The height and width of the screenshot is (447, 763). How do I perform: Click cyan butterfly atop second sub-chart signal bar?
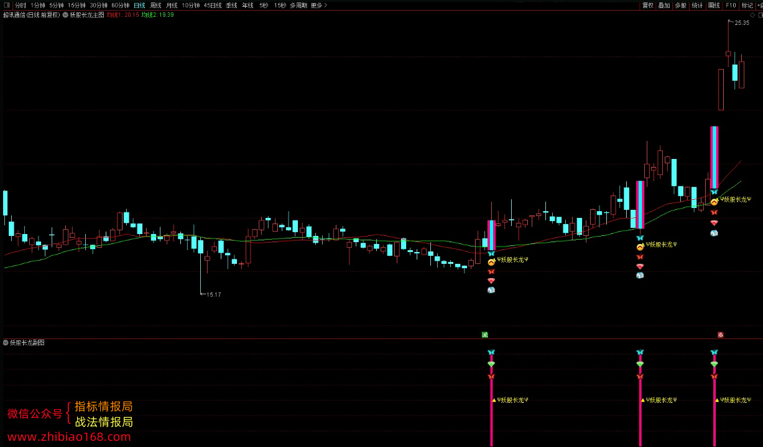pos(640,352)
